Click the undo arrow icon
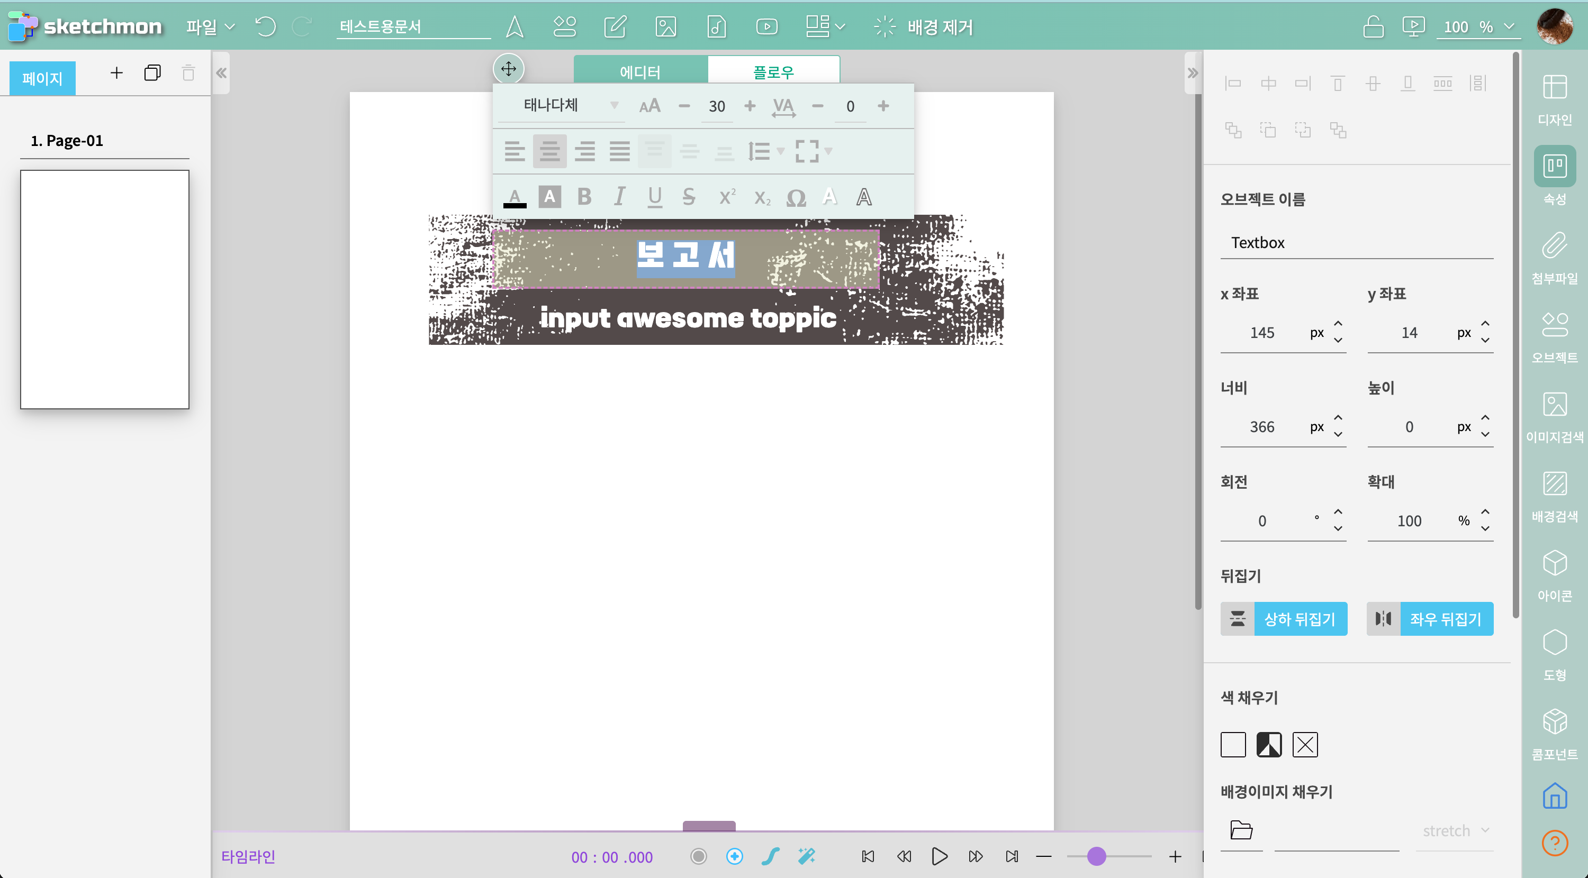1588x878 pixels. [x=265, y=26]
